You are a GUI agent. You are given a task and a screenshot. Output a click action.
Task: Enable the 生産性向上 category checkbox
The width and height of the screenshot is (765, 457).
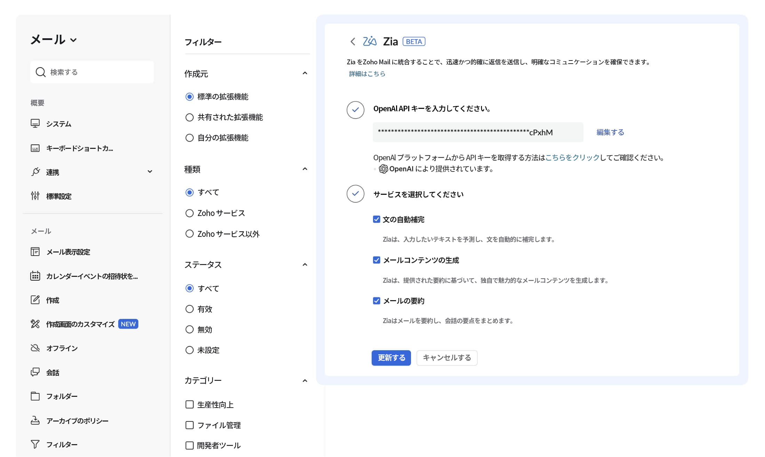coord(190,404)
